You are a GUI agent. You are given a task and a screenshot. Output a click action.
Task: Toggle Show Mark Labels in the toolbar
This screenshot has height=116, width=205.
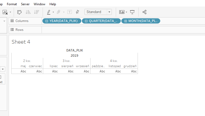(69, 12)
